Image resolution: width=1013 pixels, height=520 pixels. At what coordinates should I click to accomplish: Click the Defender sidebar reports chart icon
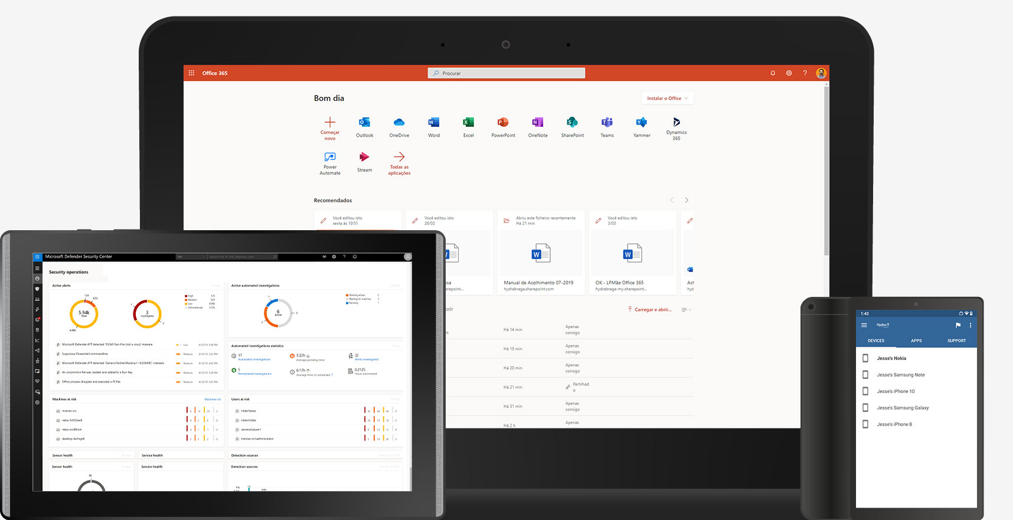(37, 340)
